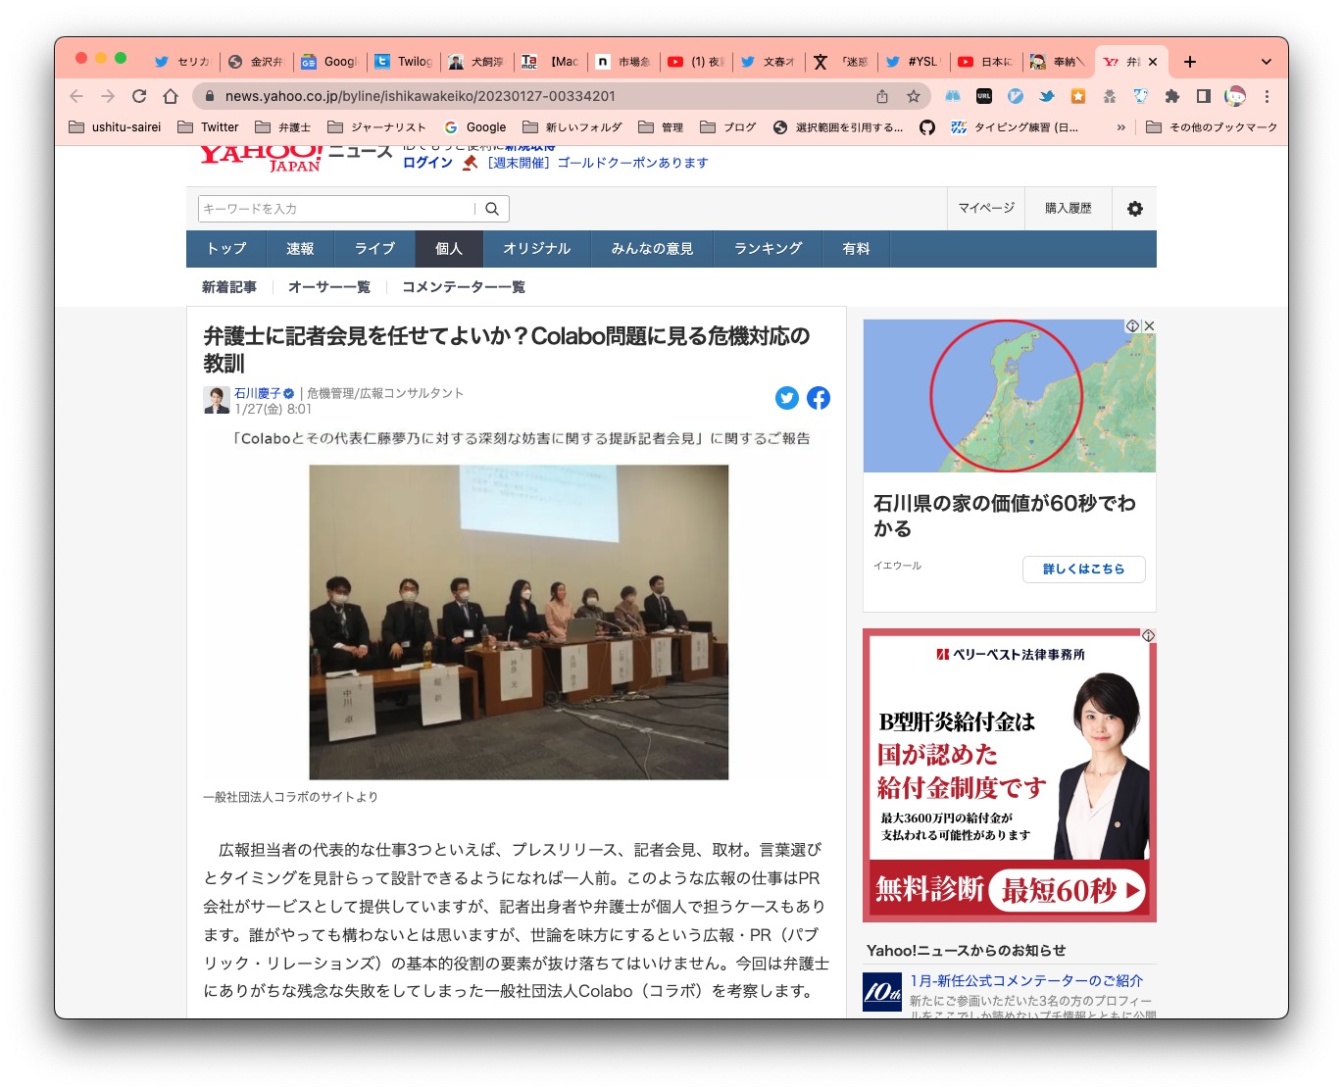Open the 弁護士 bookmark folder
Screen dimensions: 1343x1091
point(282,127)
